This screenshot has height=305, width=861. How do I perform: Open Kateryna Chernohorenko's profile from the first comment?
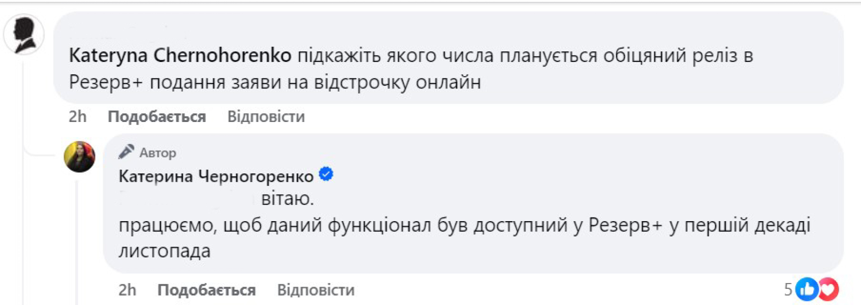point(180,55)
